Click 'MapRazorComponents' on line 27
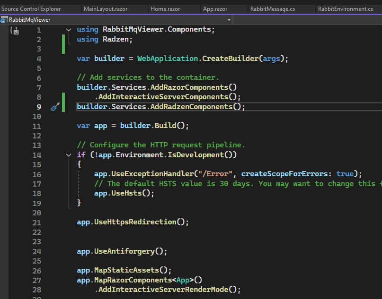382x299 pixels. pyautogui.click(x=133, y=280)
